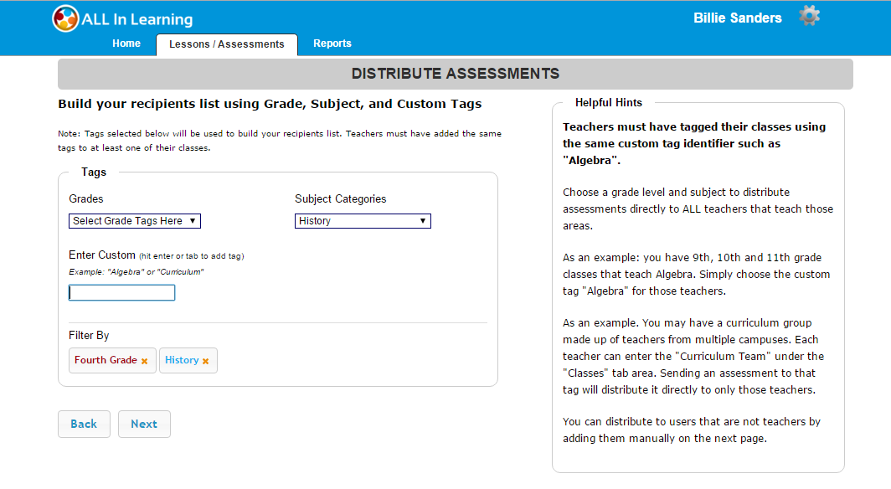Viewport: 891px width, 489px height.
Task: Remove the History filter tag with its x
Action: (x=205, y=361)
